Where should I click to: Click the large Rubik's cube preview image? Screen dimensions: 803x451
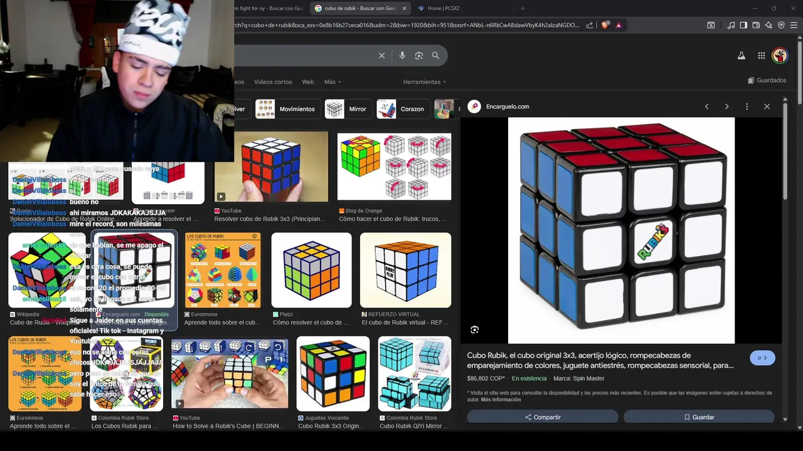coord(621,230)
